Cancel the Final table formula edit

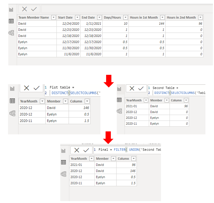77,150
